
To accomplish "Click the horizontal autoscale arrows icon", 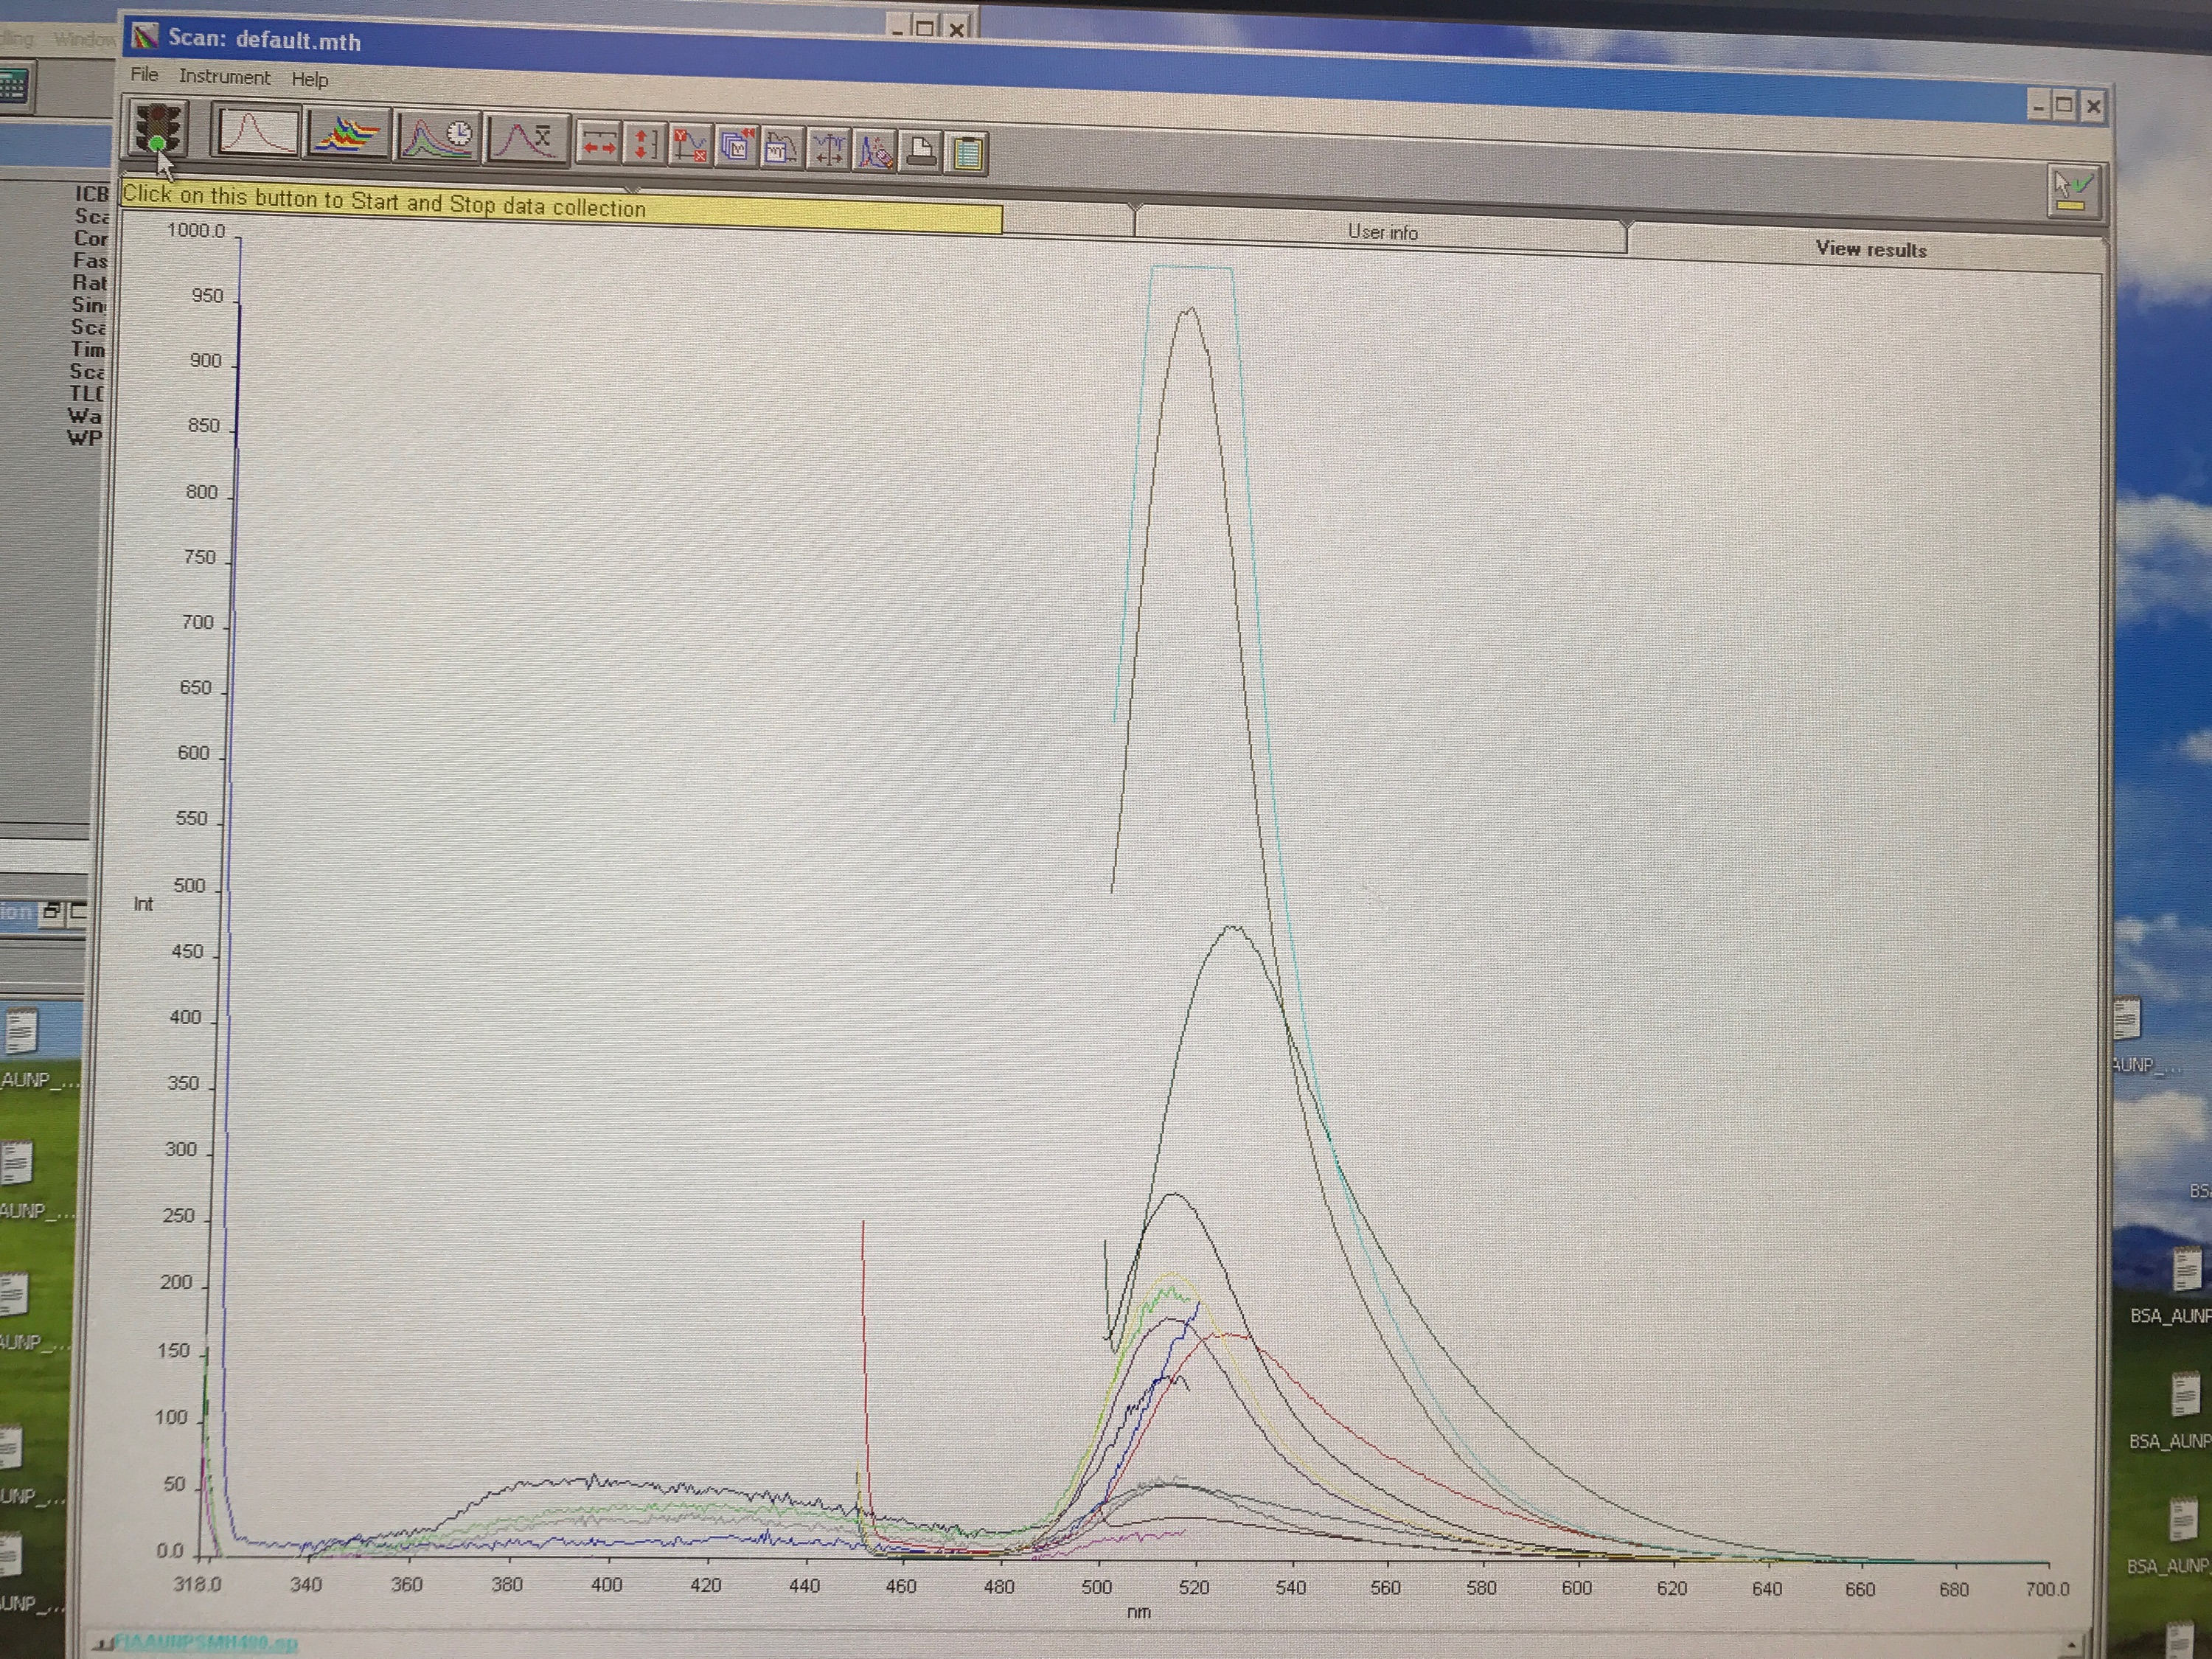I will (599, 144).
